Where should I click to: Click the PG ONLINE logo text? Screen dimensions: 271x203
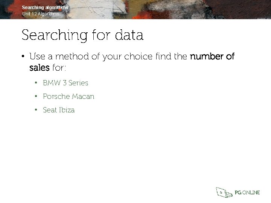[247, 192]
